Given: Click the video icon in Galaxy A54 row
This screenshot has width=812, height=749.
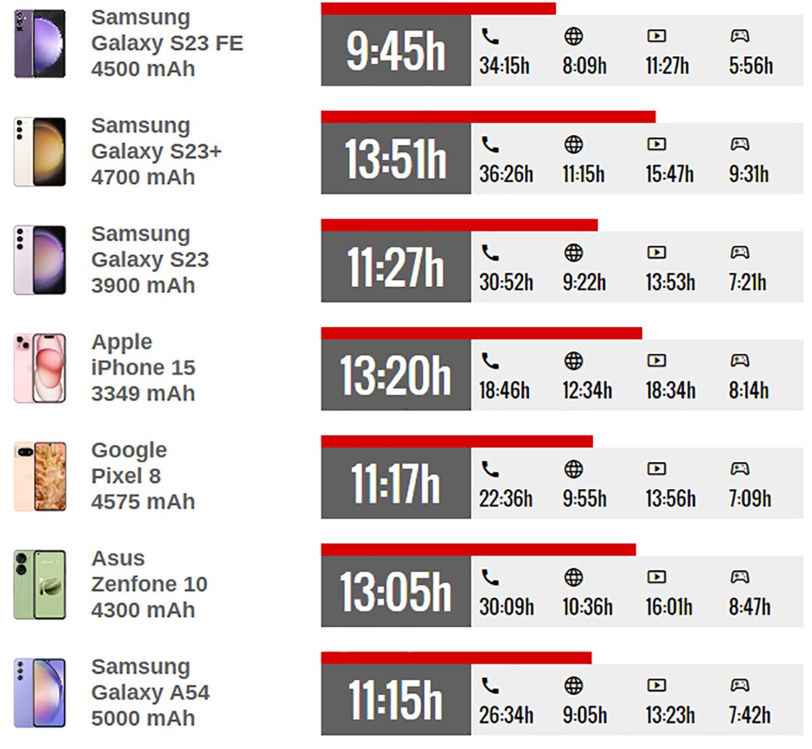Looking at the screenshot, I should [656, 685].
